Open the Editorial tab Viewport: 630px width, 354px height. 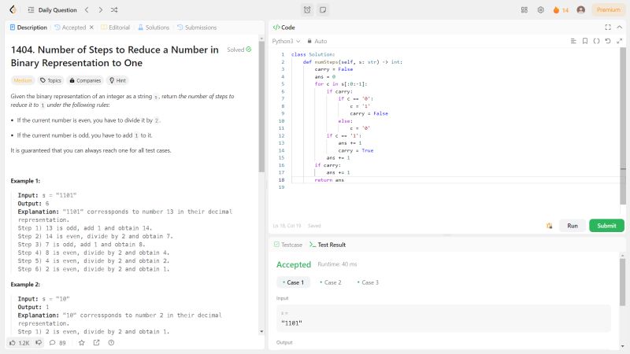point(115,28)
